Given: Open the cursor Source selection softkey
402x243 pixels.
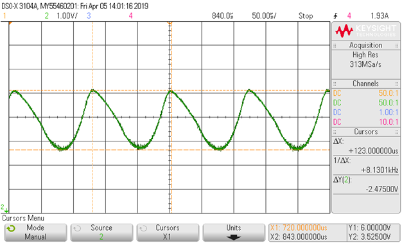Looking at the screenshot, I should 101,233.
